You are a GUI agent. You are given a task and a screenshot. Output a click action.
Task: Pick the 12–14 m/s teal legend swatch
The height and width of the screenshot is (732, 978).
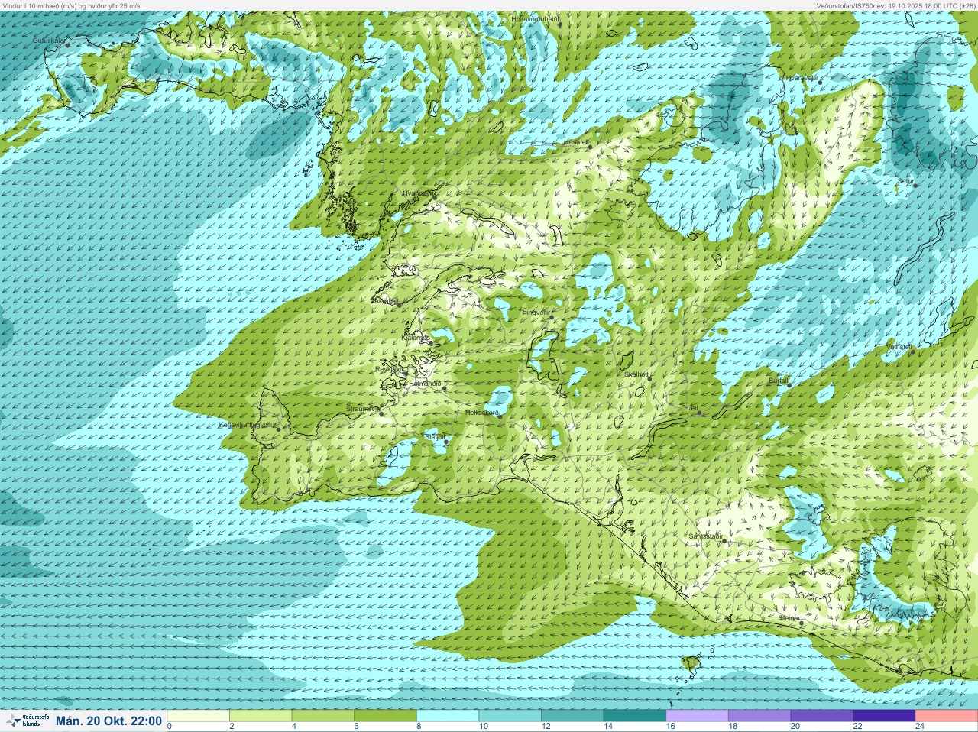click(x=572, y=716)
